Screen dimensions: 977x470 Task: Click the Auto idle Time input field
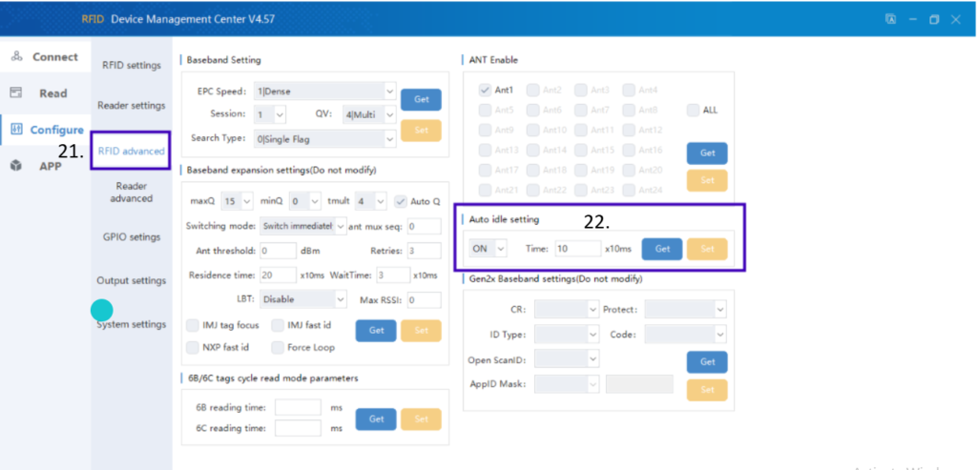pyautogui.click(x=578, y=249)
